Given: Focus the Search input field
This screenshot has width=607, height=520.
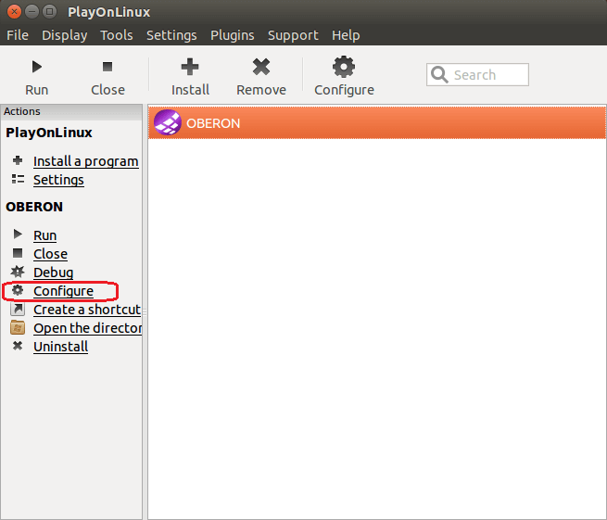Looking at the screenshot, I should [487, 75].
